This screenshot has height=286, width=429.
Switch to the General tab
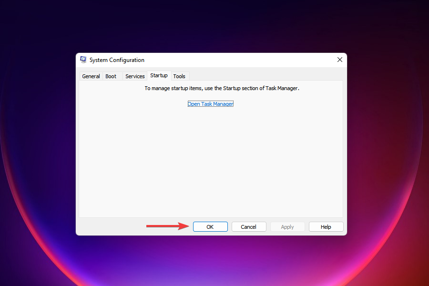point(91,76)
